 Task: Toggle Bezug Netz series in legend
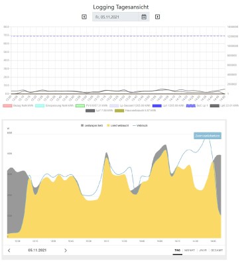tap(18, 106)
